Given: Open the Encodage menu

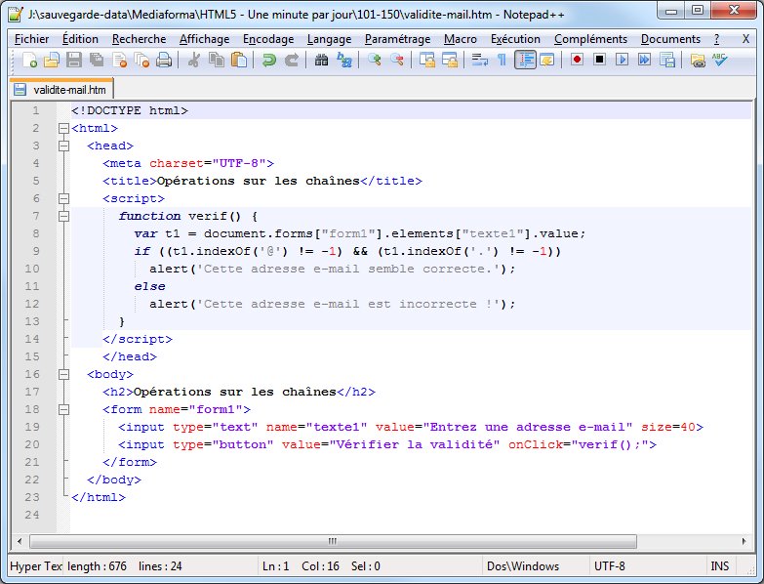Looking at the screenshot, I should (267, 39).
